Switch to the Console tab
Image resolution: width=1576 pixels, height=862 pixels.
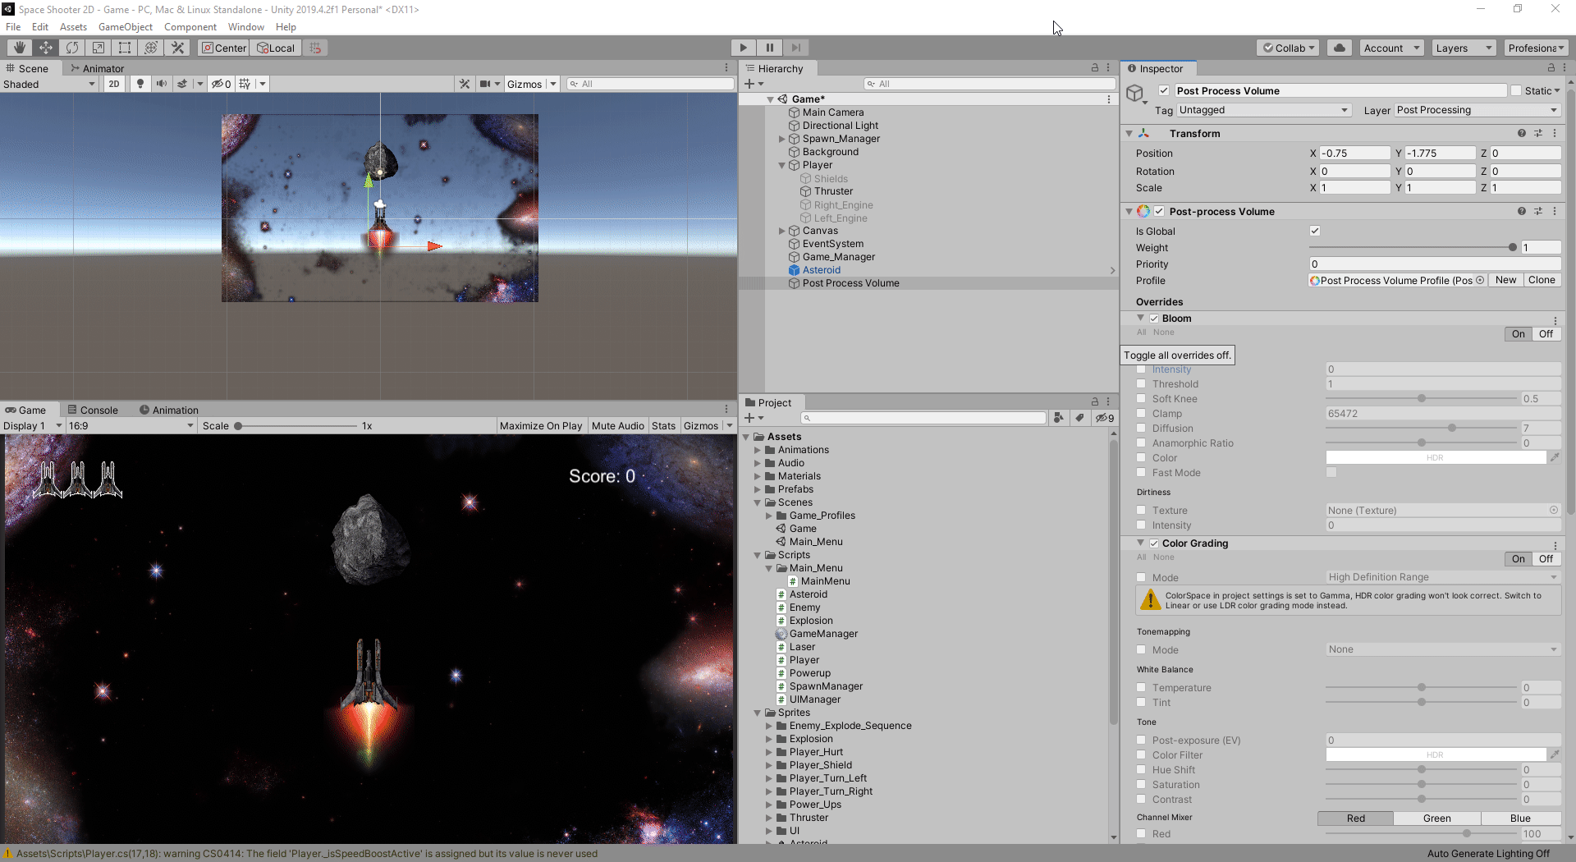click(x=93, y=410)
